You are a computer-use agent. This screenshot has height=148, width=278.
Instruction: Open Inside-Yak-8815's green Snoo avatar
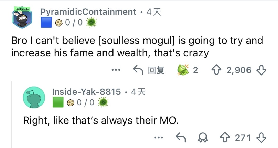point(34,97)
